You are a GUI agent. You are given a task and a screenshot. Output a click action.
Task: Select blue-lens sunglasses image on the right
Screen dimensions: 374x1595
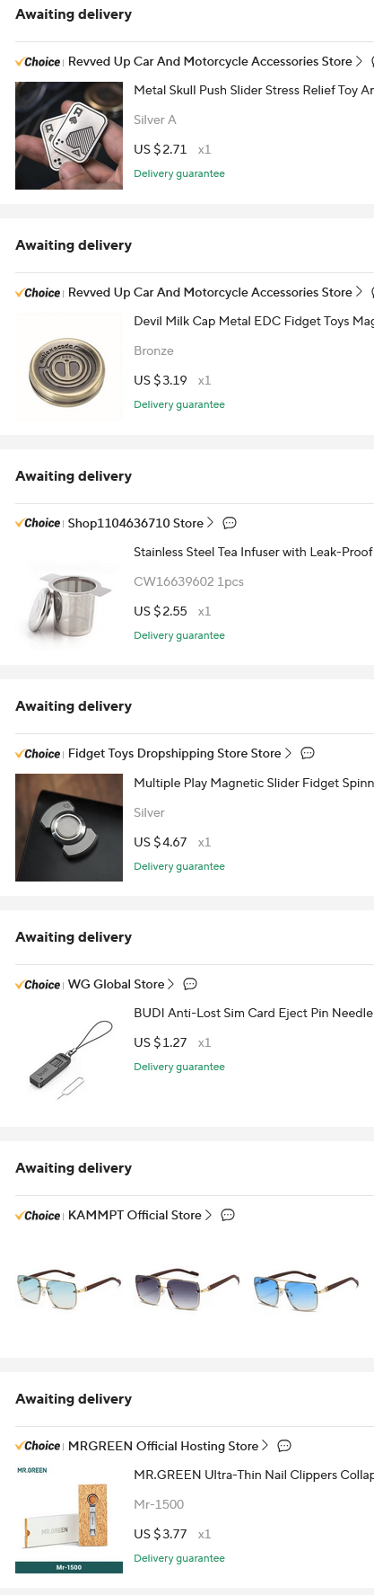click(x=306, y=1289)
